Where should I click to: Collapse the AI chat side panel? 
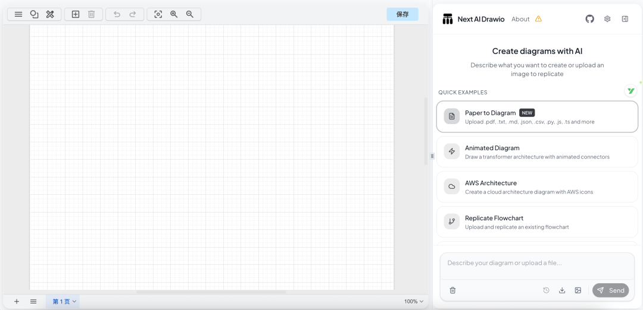click(x=625, y=19)
